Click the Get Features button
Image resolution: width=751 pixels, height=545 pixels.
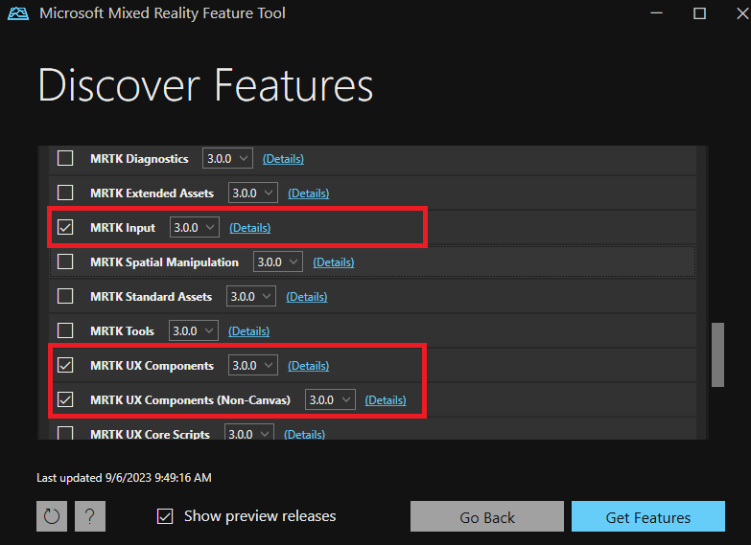click(x=648, y=516)
